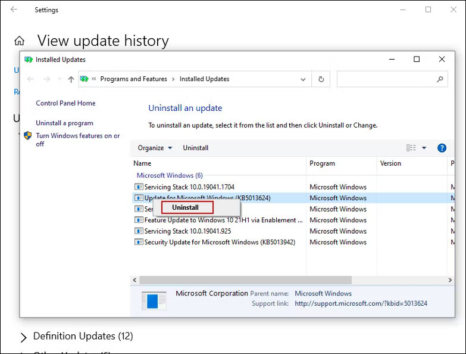Screen dimensions: 466x354
Task: Open the help question mark icon
Action: 442,148
